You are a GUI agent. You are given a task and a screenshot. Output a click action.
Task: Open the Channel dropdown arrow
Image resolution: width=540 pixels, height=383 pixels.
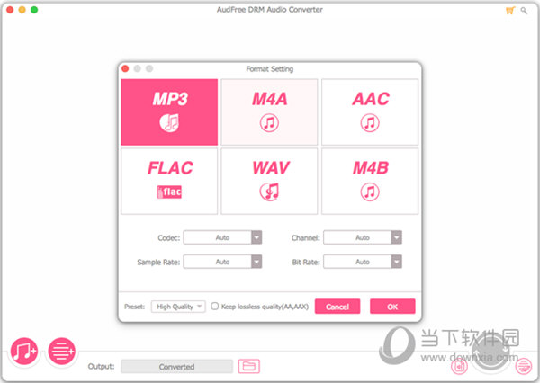click(x=397, y=237)
